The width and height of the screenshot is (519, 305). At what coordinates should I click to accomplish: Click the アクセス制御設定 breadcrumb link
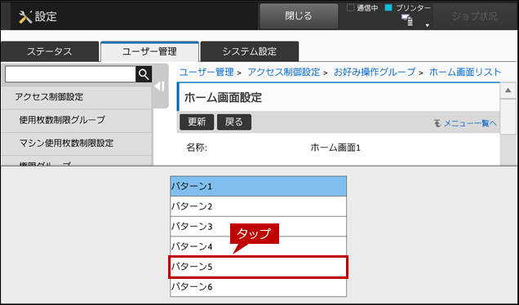pyautogui.click(x=284, y=72)
